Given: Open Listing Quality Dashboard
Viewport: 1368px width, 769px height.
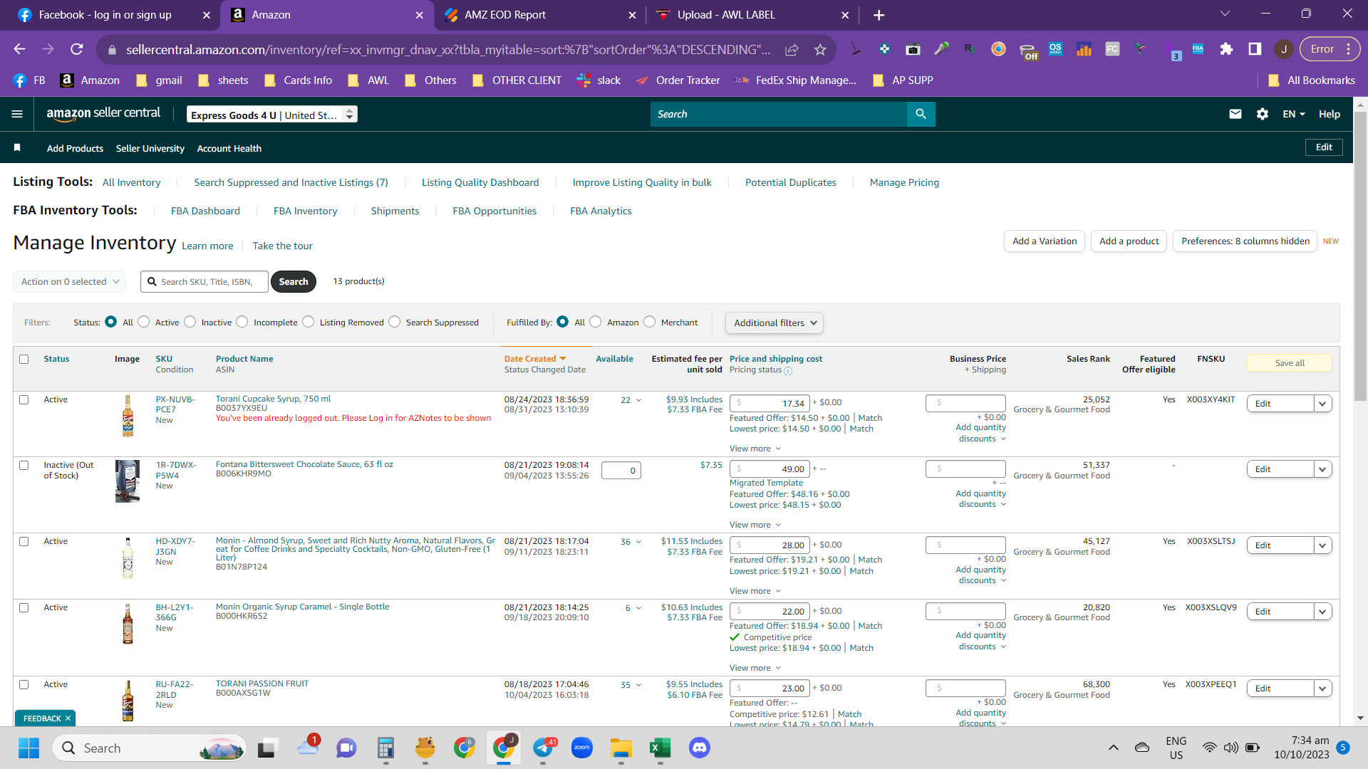Looking at the screenshot, I should pyautogui.click(x=480, y=183).
